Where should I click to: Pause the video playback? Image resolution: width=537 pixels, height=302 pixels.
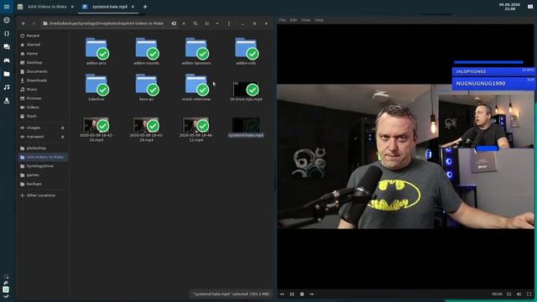coord(292,294)
